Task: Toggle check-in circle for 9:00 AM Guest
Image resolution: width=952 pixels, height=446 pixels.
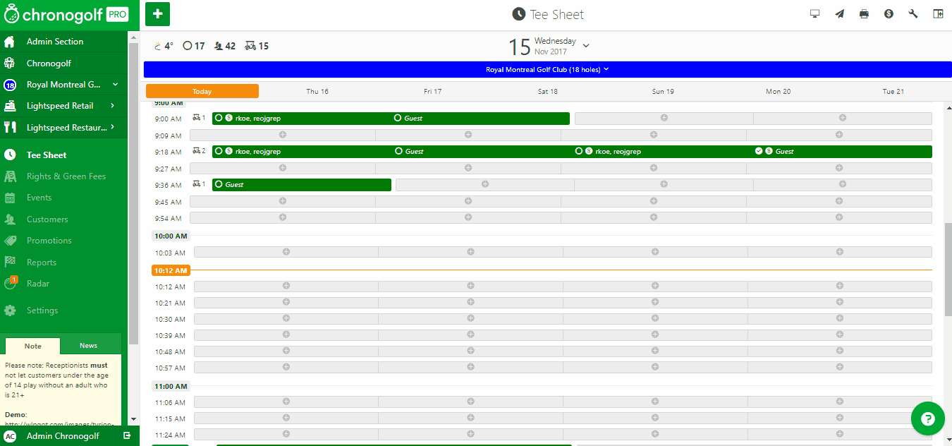Action: click(x=398, y=118)
